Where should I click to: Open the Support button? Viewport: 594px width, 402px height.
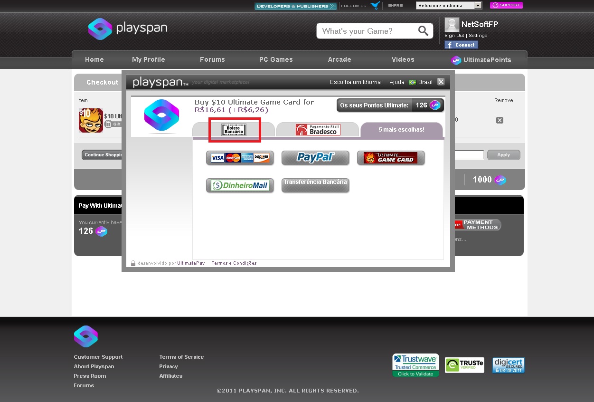click(x=506, y=5)
